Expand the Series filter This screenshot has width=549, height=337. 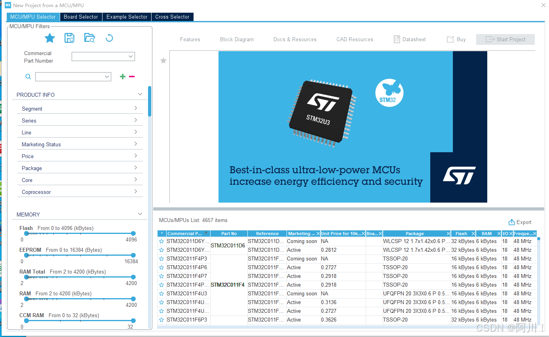coord(136,120)
